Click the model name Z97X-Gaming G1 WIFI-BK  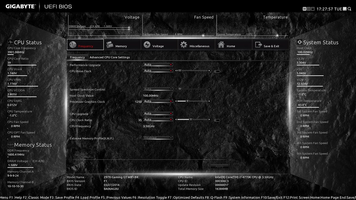pos(121,177)
